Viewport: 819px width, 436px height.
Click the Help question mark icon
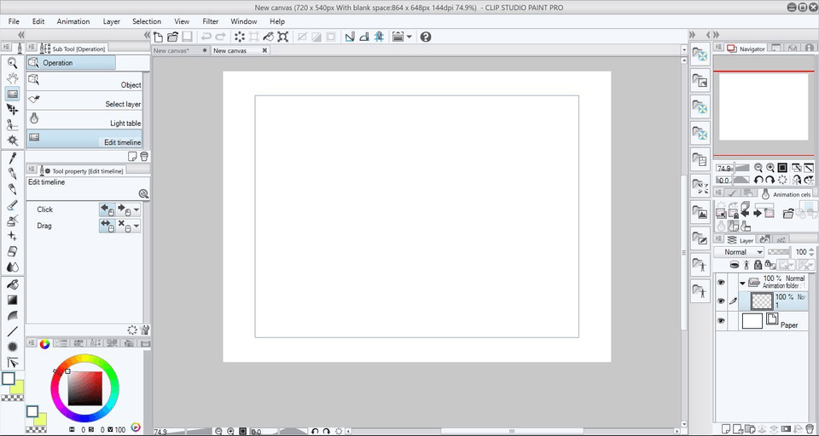coord(426,37)
